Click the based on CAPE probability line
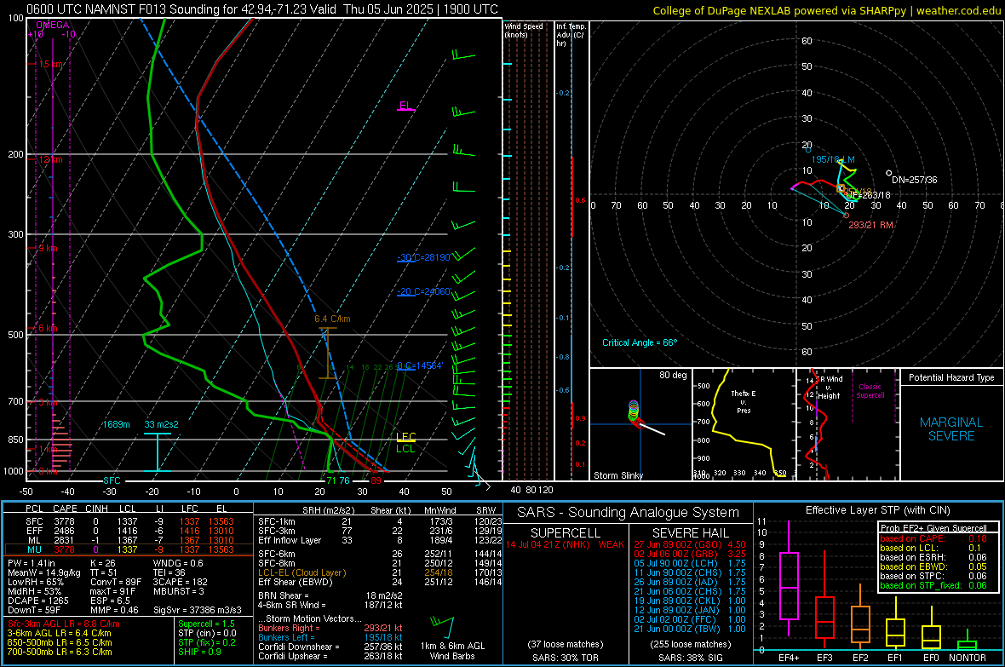This screenshot has width=1005, height=667. coord(933,538)
